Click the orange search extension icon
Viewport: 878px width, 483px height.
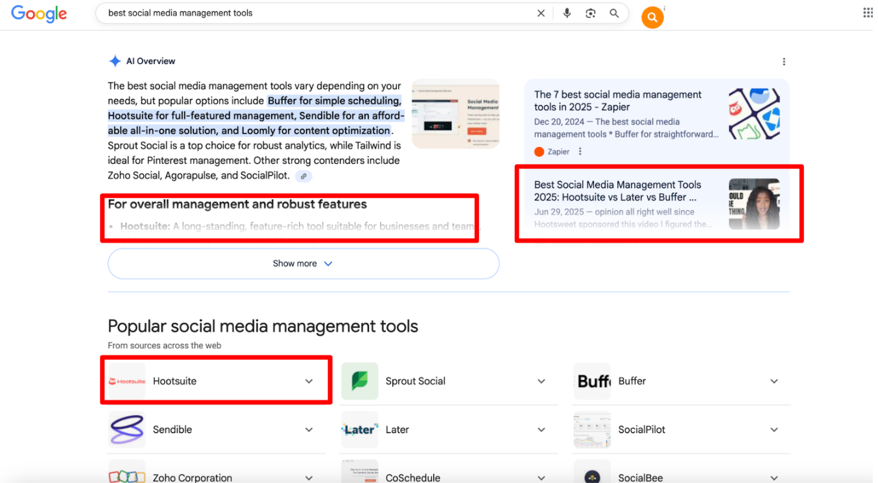[652, 17]
